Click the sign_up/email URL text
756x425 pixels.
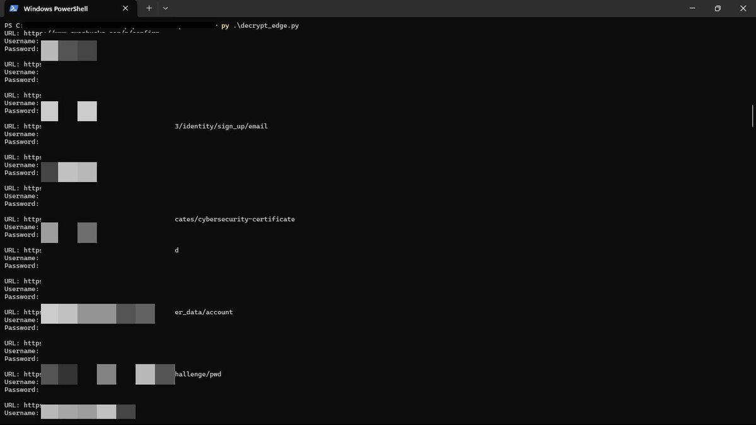pyautogui.click(x=221, y=127)
